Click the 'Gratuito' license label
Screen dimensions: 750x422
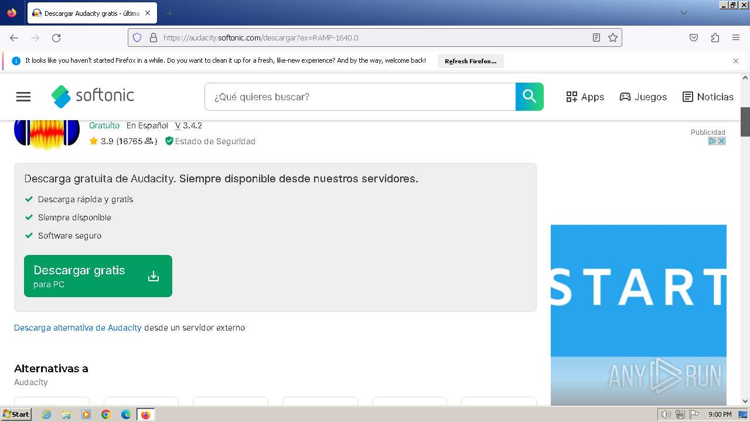coord(104,125)
